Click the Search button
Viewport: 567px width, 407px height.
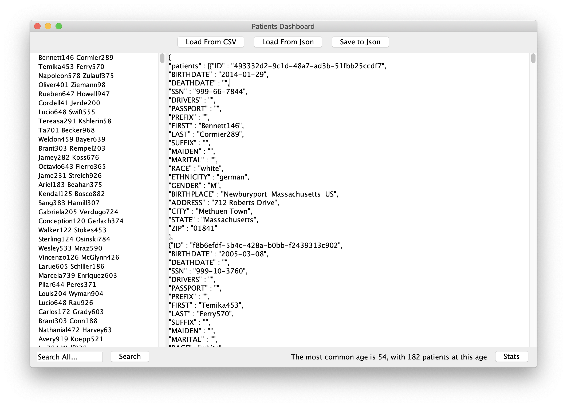130,357
